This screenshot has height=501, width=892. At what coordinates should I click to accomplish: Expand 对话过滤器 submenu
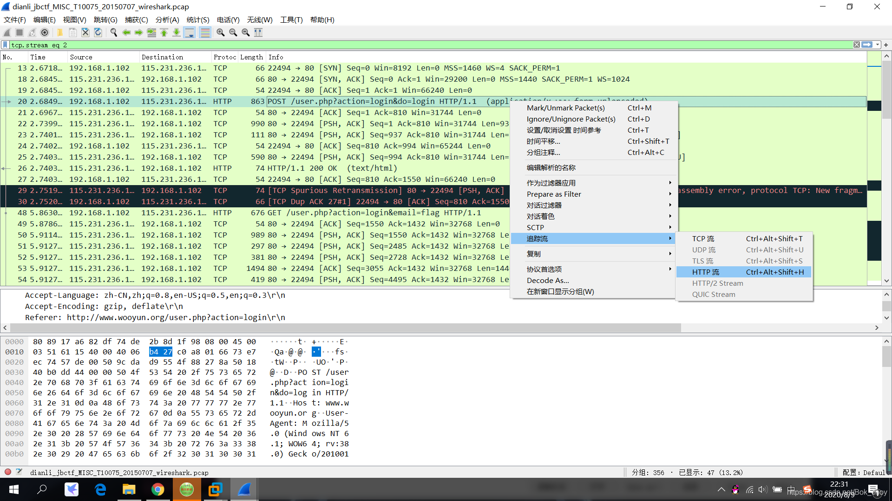(593, 206)
